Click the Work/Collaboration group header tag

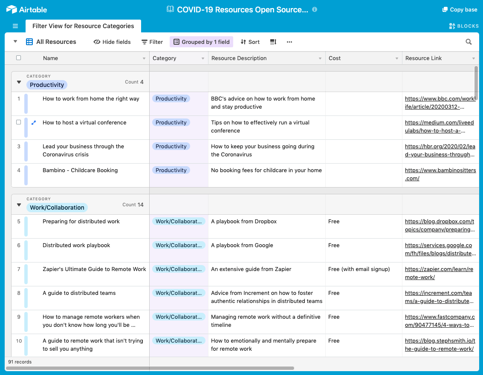point(57,208)
